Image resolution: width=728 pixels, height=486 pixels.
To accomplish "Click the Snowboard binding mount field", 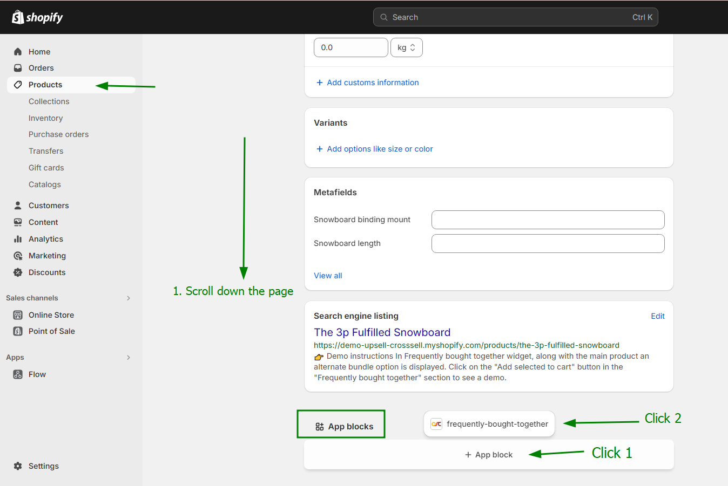I will [548, 220].
